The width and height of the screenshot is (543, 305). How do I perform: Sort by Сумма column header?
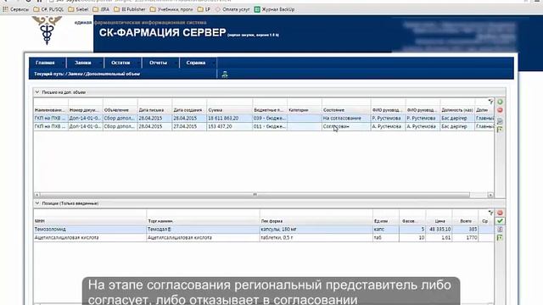(230, 110)
